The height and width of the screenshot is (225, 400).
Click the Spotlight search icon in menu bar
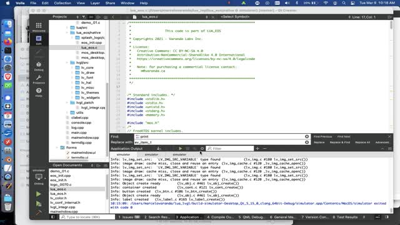click(344, 3)
